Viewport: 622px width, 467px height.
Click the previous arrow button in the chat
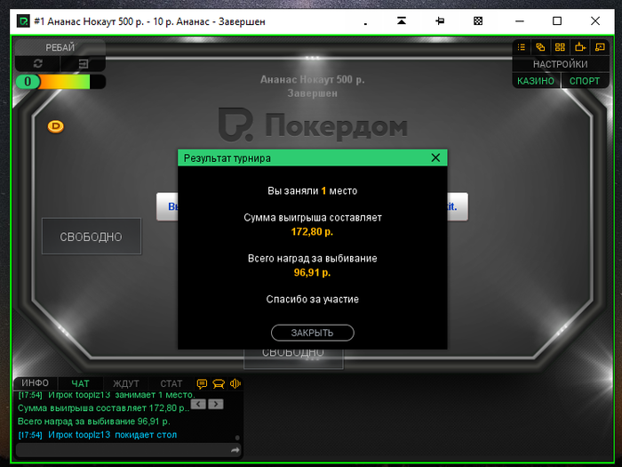(x=198, y=404)
